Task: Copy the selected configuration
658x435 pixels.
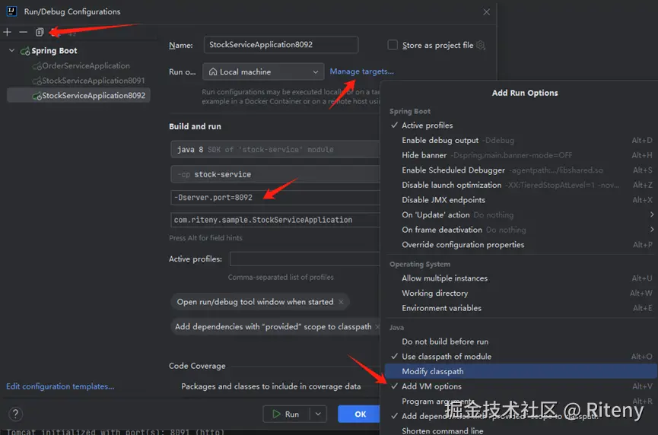Action: click(x=40, y=32)
